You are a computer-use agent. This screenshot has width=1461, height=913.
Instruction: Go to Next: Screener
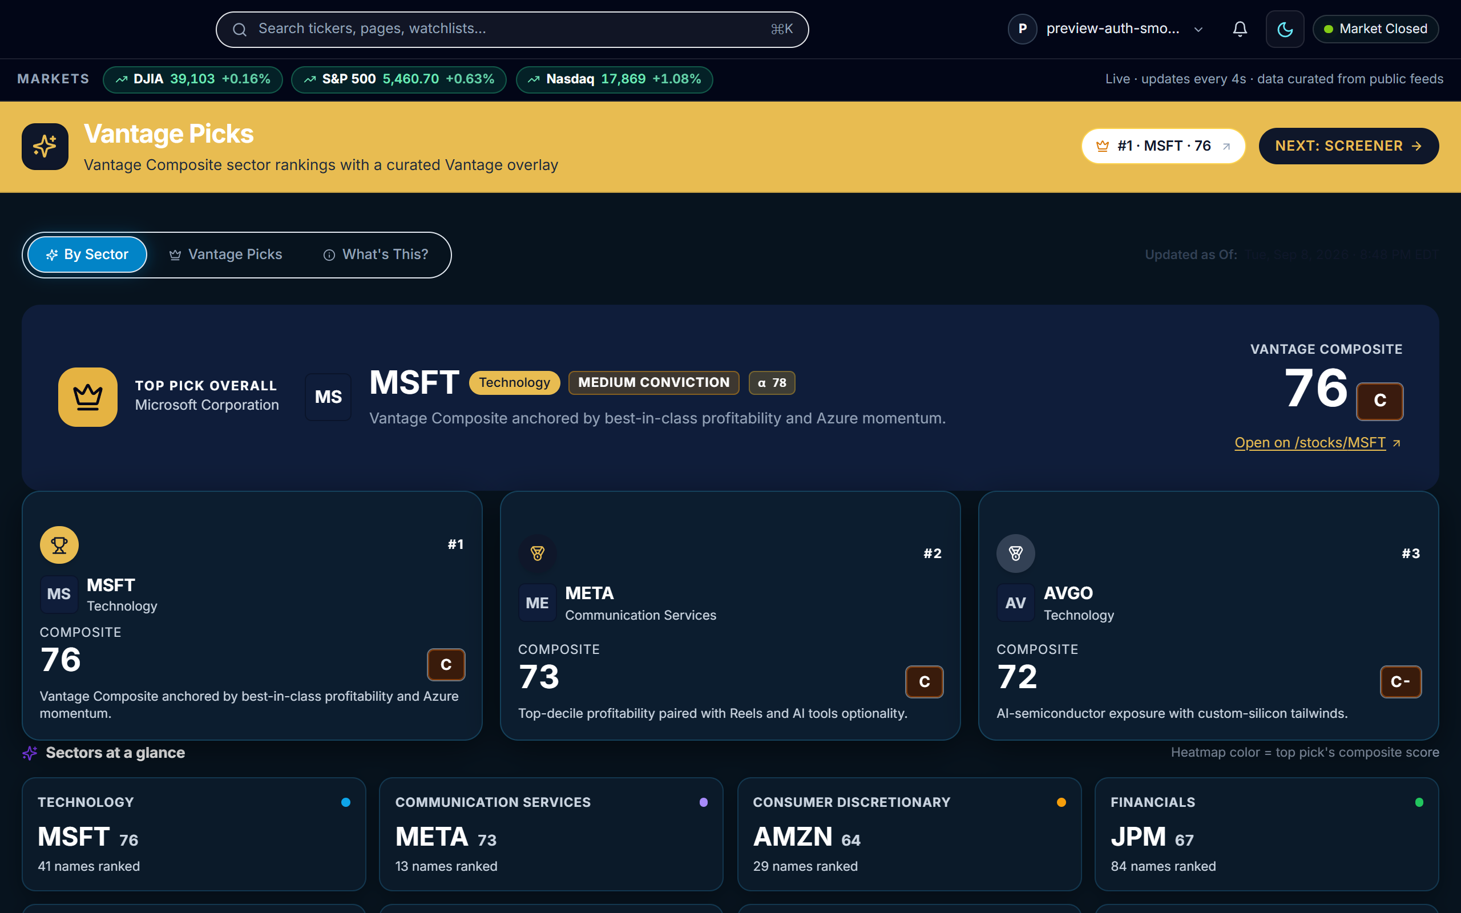coord(1348,146)
